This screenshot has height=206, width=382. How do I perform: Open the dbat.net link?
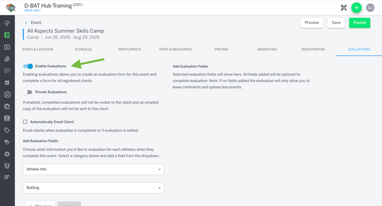(x=32, y=10)
